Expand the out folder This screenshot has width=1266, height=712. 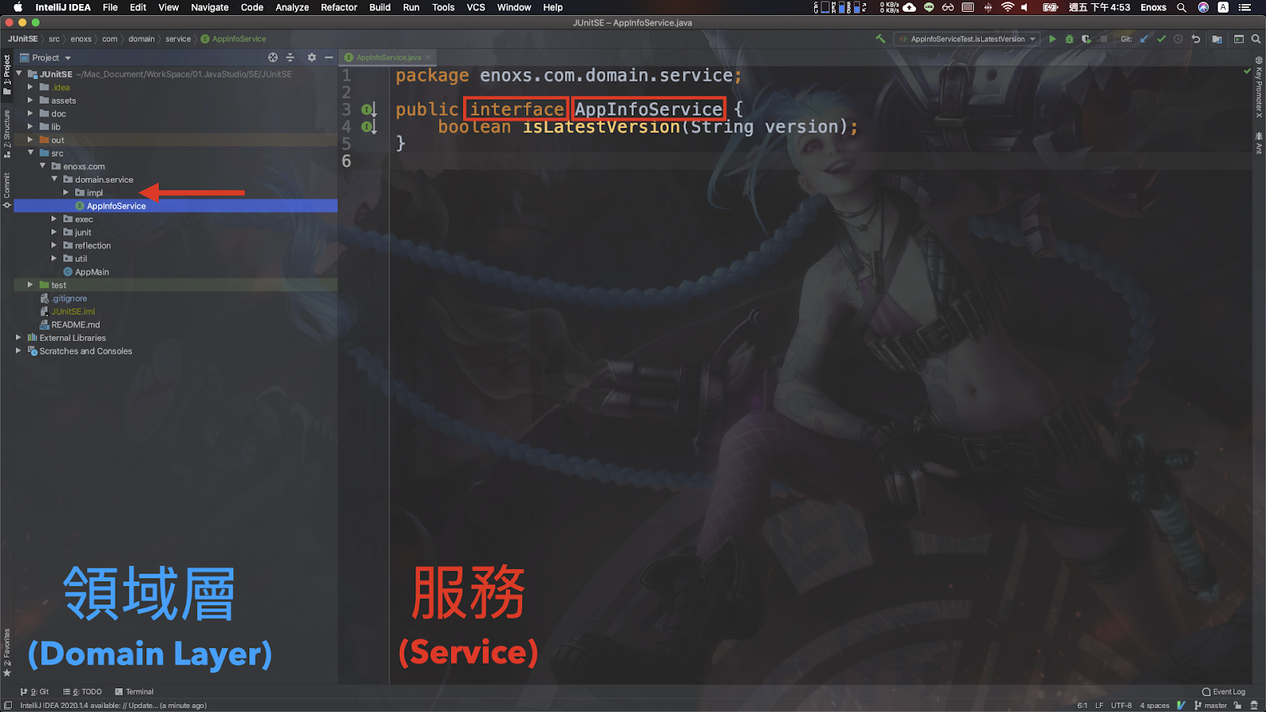click(x=31, y=140)
